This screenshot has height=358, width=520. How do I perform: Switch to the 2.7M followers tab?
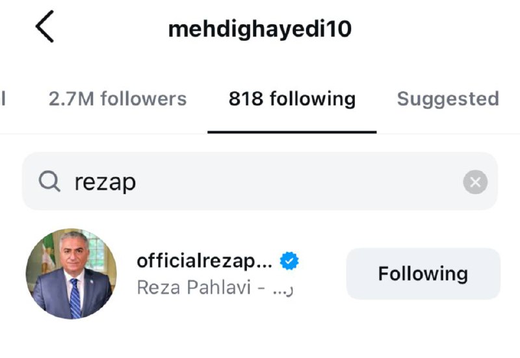tap(118, 99)
